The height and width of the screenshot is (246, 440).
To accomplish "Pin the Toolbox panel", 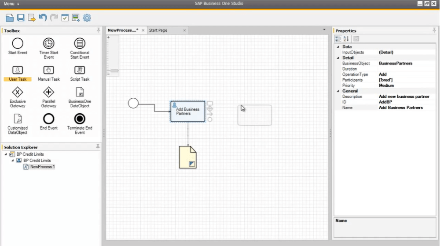I will 99,30.
